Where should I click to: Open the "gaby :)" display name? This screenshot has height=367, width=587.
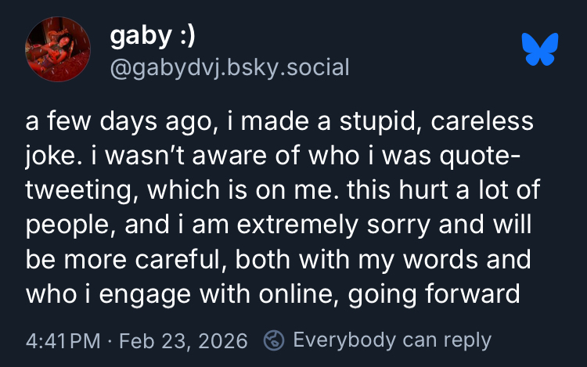tap(152, 36)
